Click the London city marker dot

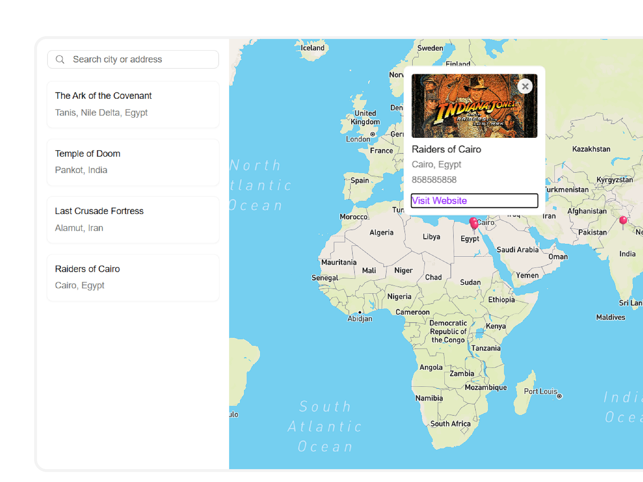tap(373, 134)
